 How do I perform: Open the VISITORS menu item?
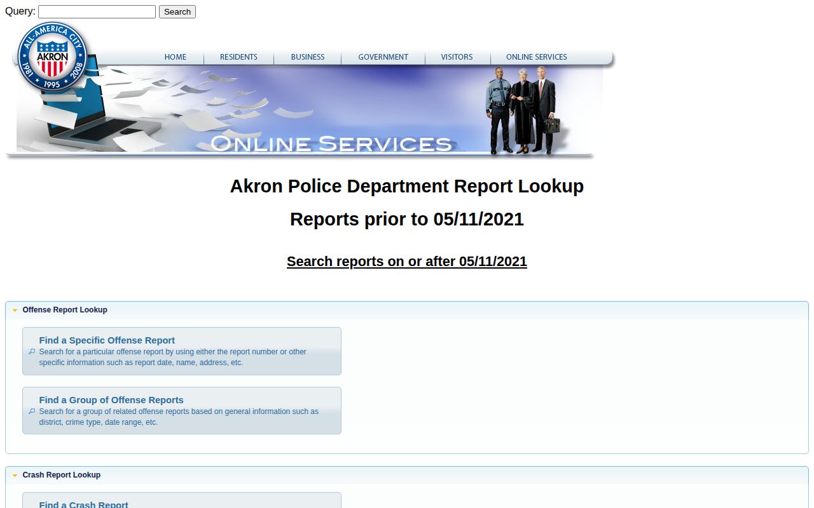(x=457, y=57)
